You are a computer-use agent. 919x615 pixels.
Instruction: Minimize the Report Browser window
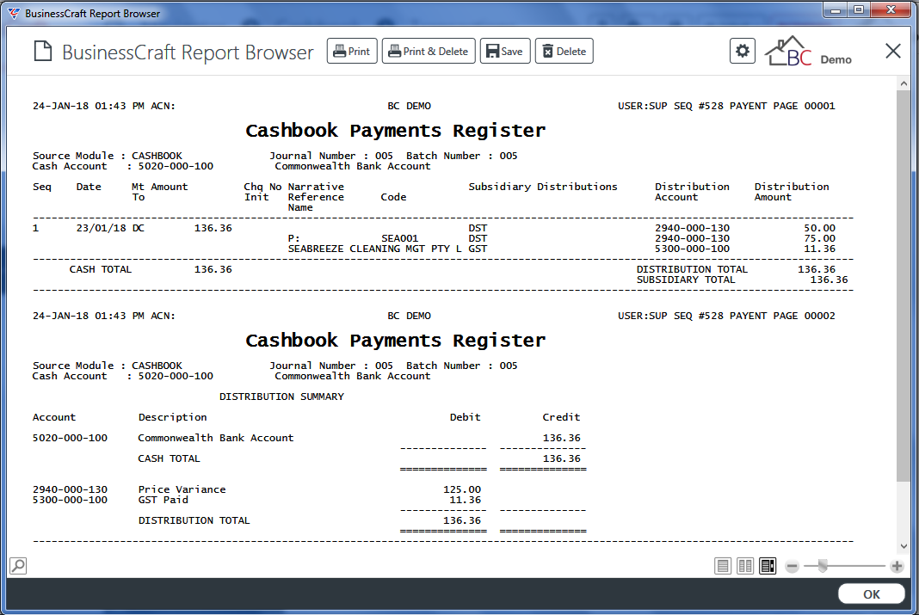pyautogui.click(x=836, y=10)
